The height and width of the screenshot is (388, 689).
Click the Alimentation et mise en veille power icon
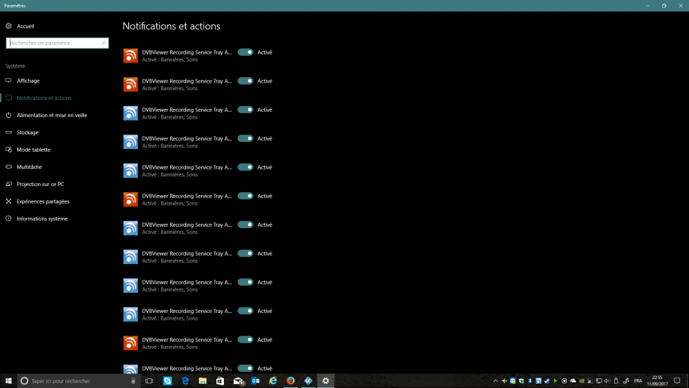click(8, 115)
